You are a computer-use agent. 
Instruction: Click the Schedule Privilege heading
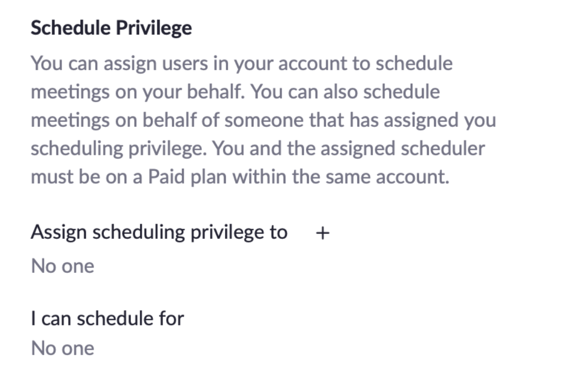(x=112, y=28)
